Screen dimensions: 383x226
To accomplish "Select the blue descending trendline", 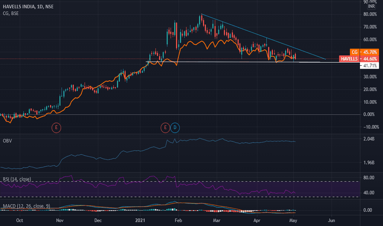I will (x=264, y=37).
